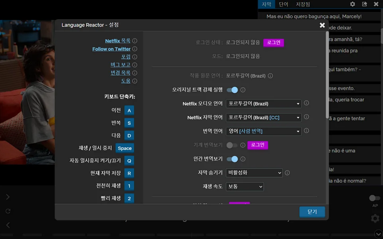
Task: Click the replay current subtitle icon
Action: 7,211
